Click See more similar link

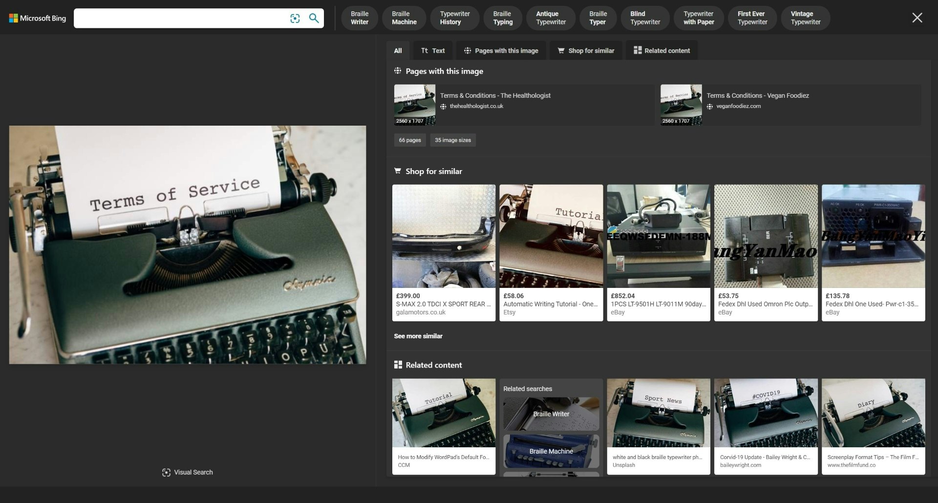(418, 336)
